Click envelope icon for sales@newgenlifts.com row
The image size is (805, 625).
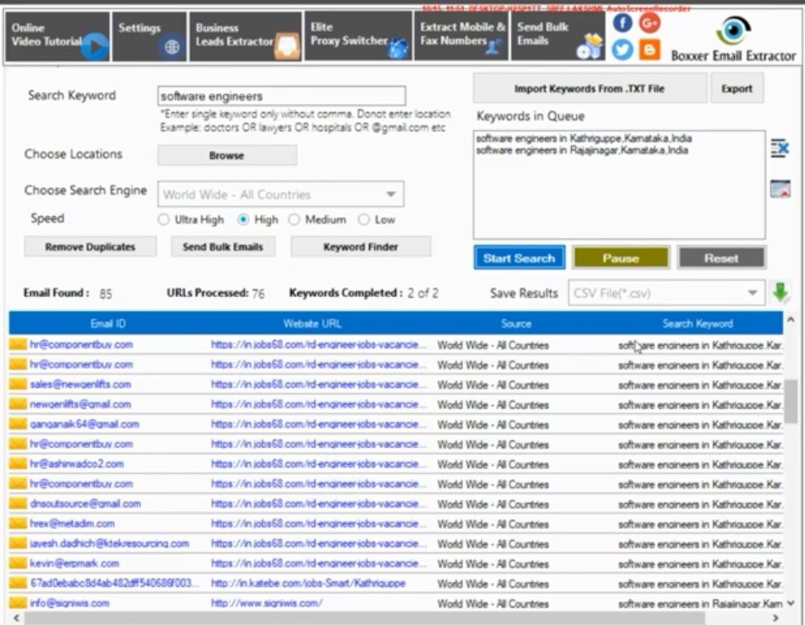(18, 384)
